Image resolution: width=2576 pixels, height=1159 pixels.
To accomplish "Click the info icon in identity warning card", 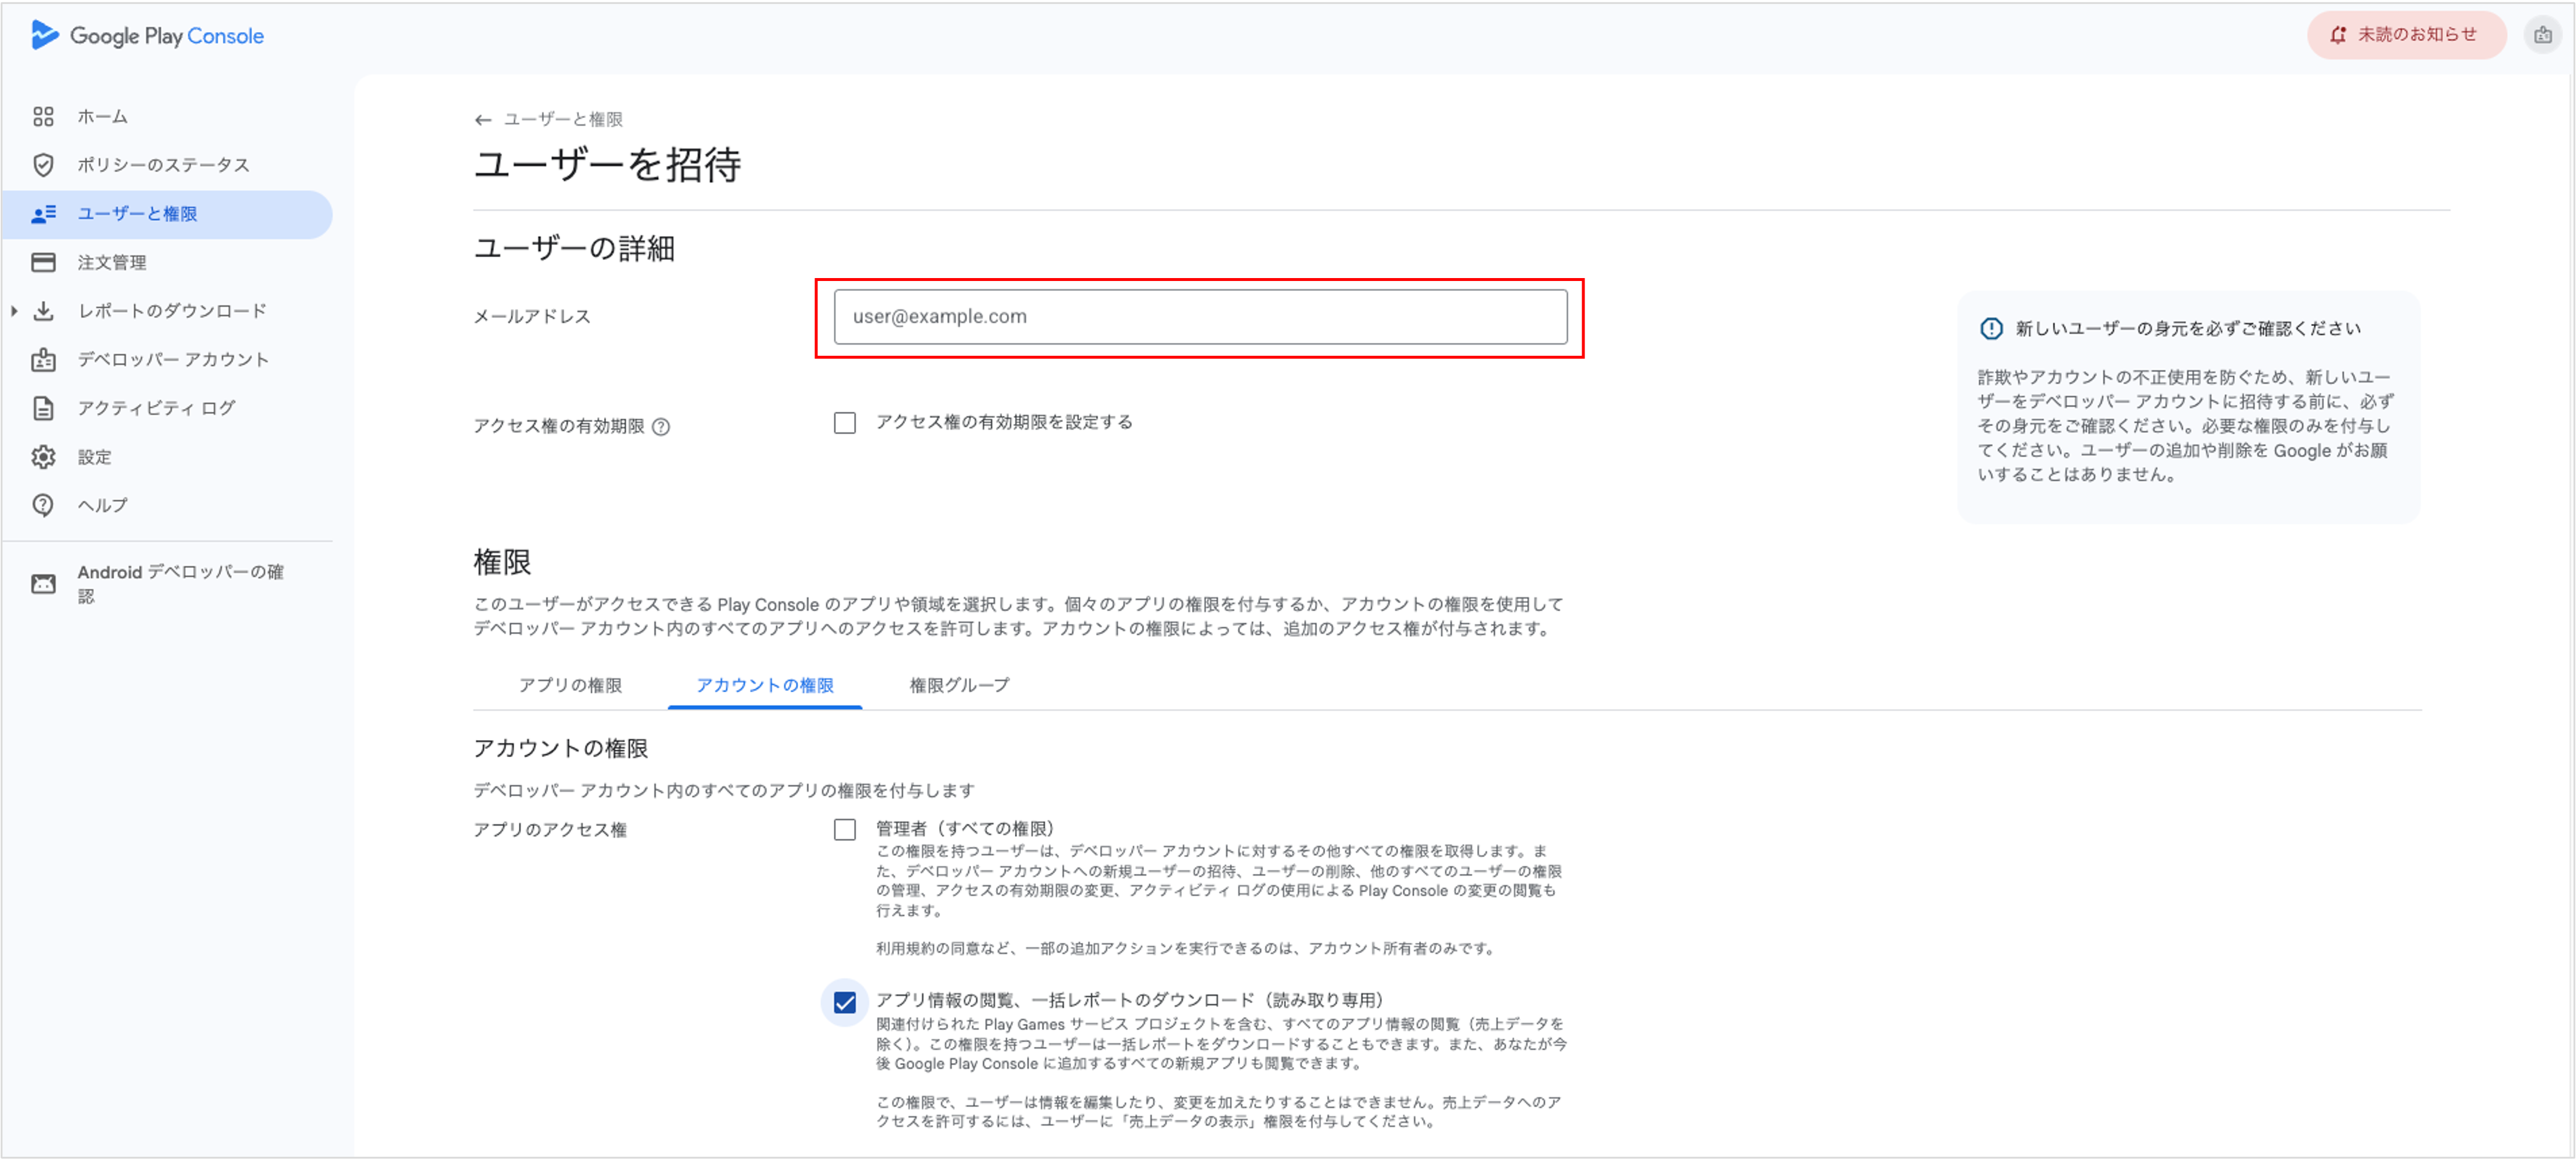I will coord(1991,329).
